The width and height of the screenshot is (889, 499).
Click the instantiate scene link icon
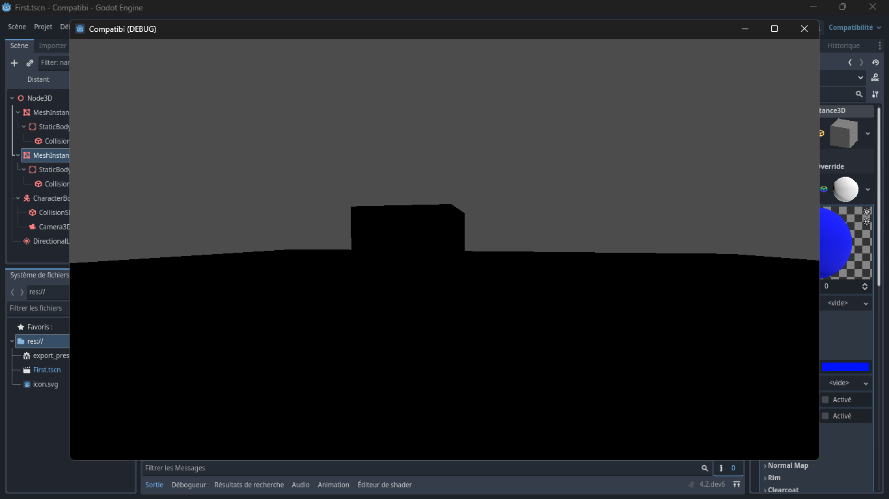(29, 62)
